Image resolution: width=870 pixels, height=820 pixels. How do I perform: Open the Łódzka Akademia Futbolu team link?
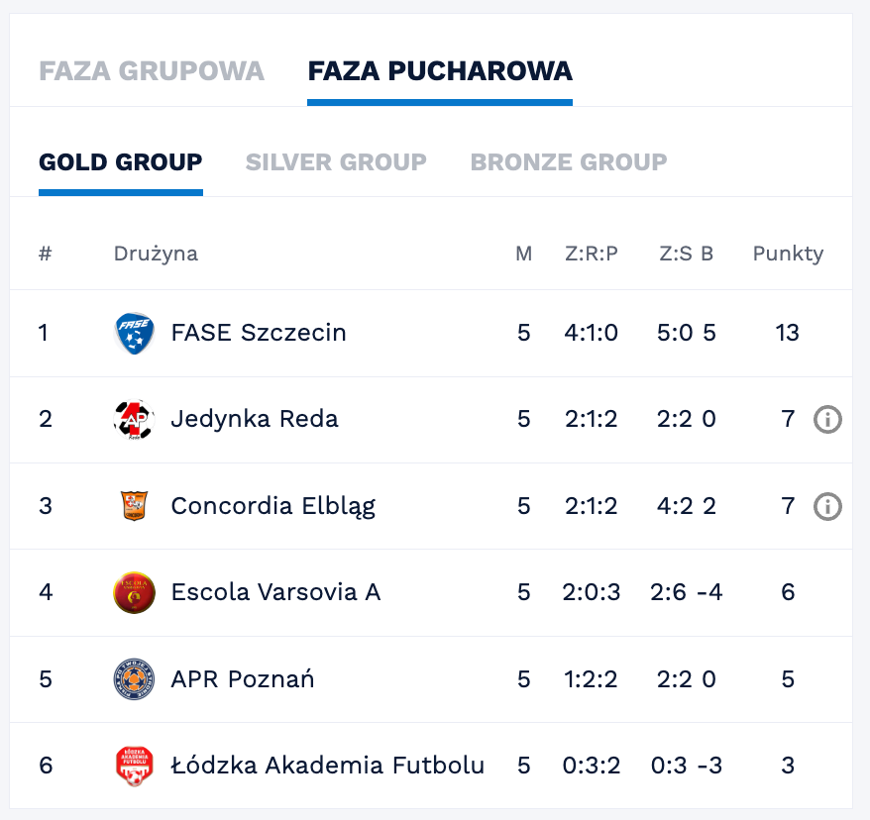coord(327,766)
